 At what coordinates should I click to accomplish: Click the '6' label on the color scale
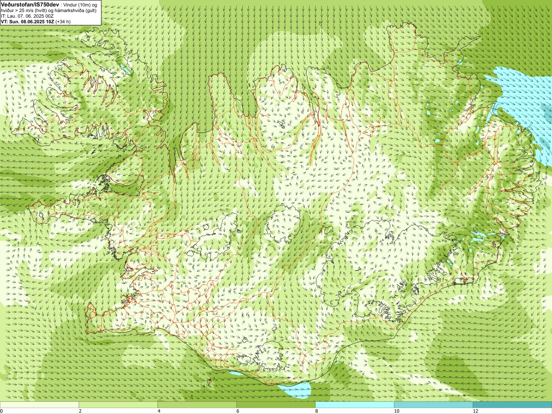(238, 411)
